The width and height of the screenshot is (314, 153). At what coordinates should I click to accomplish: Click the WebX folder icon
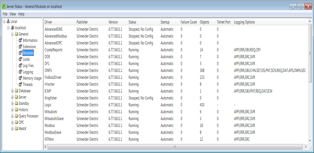tap(16, 129)
